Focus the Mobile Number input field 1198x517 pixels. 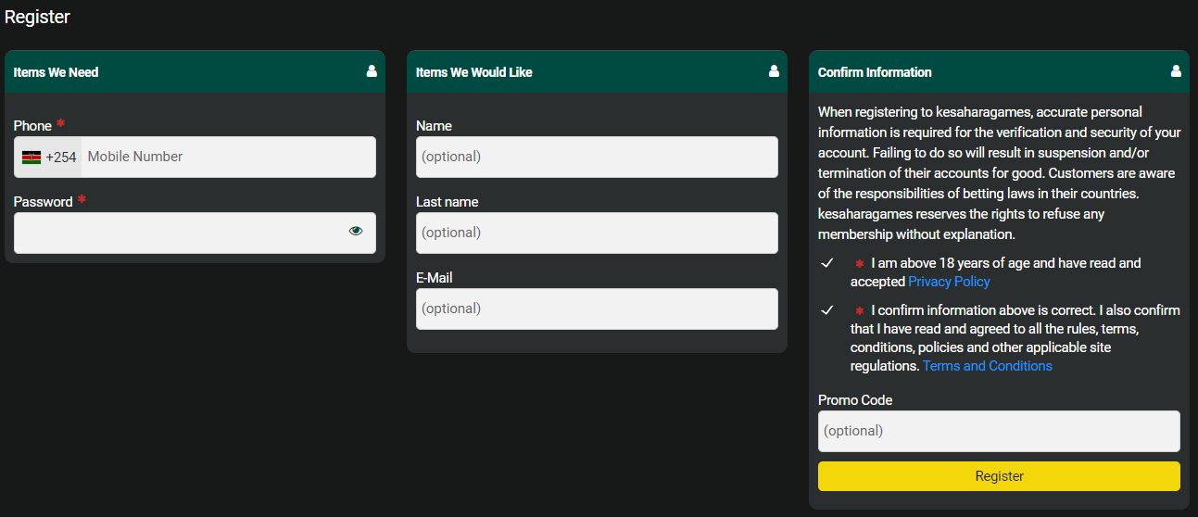click(228, 158)
